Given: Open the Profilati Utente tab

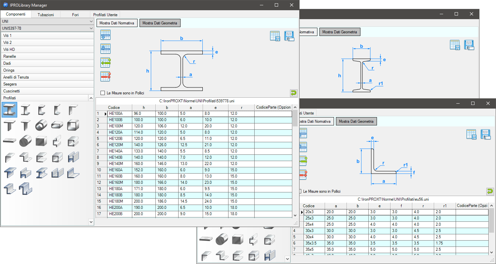Looking at the screenshot, I should (x=105, y=15).
